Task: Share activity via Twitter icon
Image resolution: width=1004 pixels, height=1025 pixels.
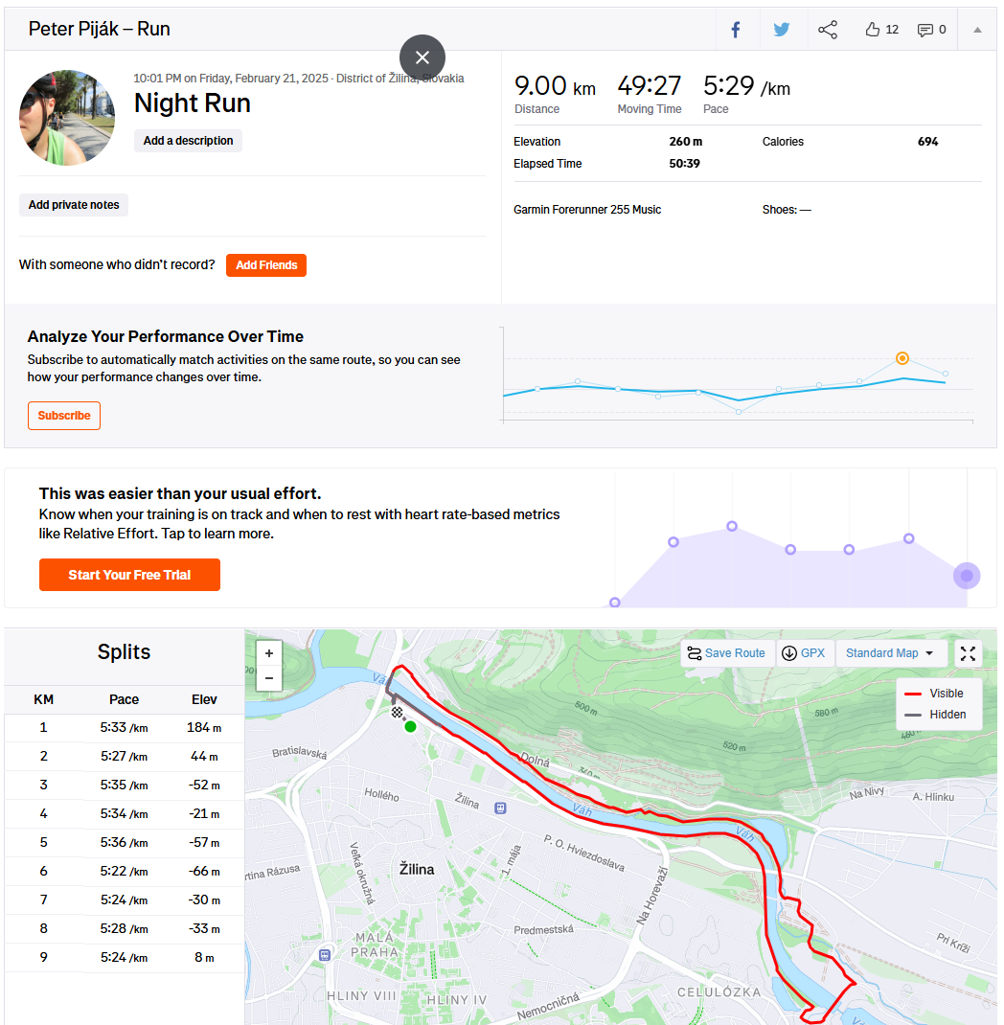Action: pos(781,30)
